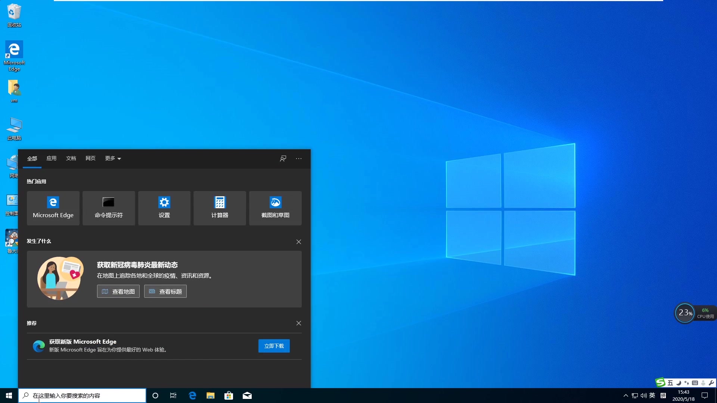Open the 计算器 tile
The height and width of the screenshot is (403, 717).
(x=220, y=208)
